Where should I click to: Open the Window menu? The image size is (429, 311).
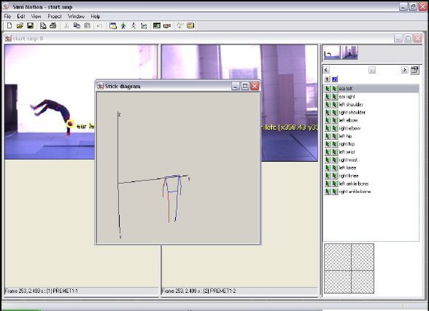click(x=76, y=16)
